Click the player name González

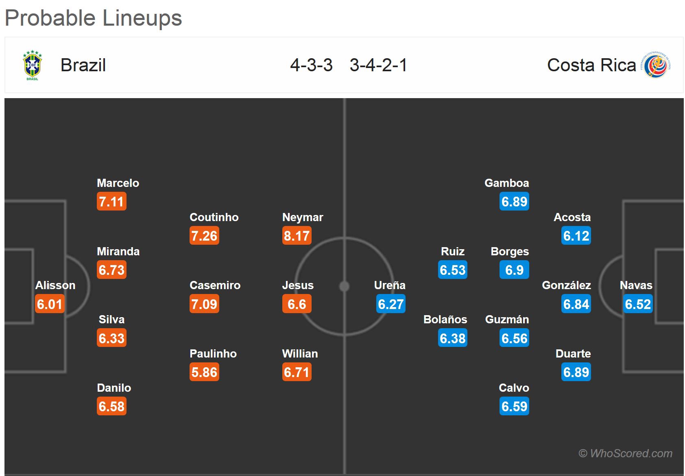566,285
